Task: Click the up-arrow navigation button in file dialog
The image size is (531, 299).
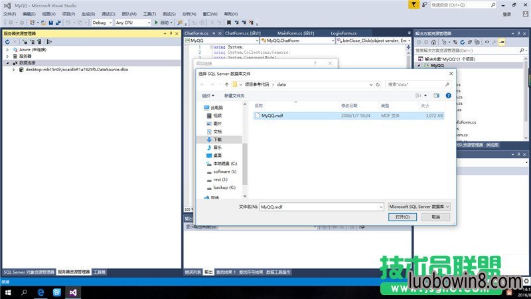Action: [226, 84]
